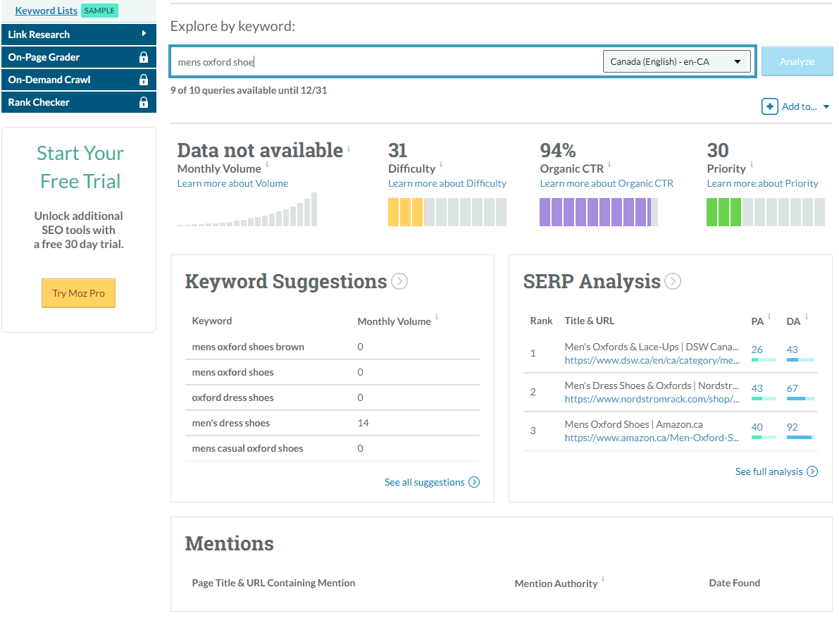Click the lock icon beside On-Demand Crawl
The height and width of the screenshot is (623, 839).
tap(144, 80)
